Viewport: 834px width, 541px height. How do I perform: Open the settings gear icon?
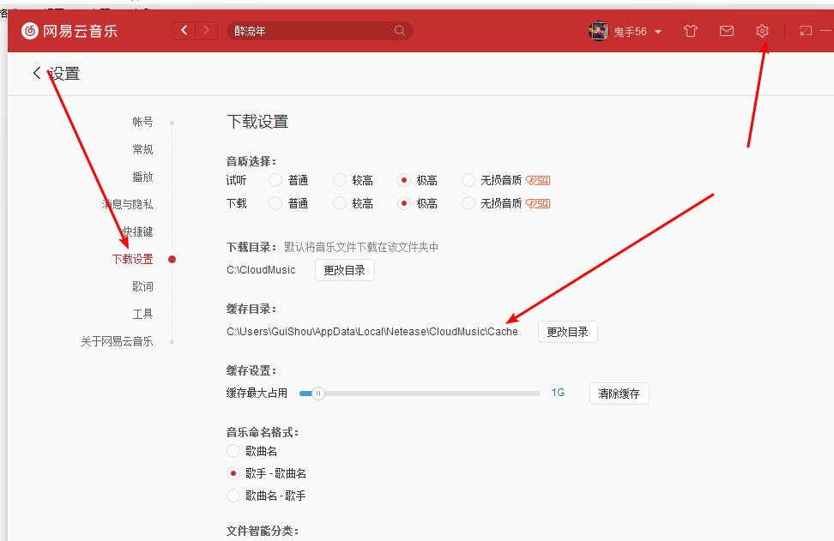pos(762,31)
